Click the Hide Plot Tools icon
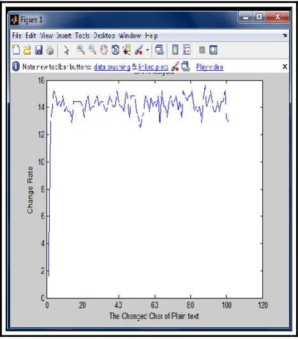Image resolution: width=298 pixels, height=340 pixels. [202, 50]
